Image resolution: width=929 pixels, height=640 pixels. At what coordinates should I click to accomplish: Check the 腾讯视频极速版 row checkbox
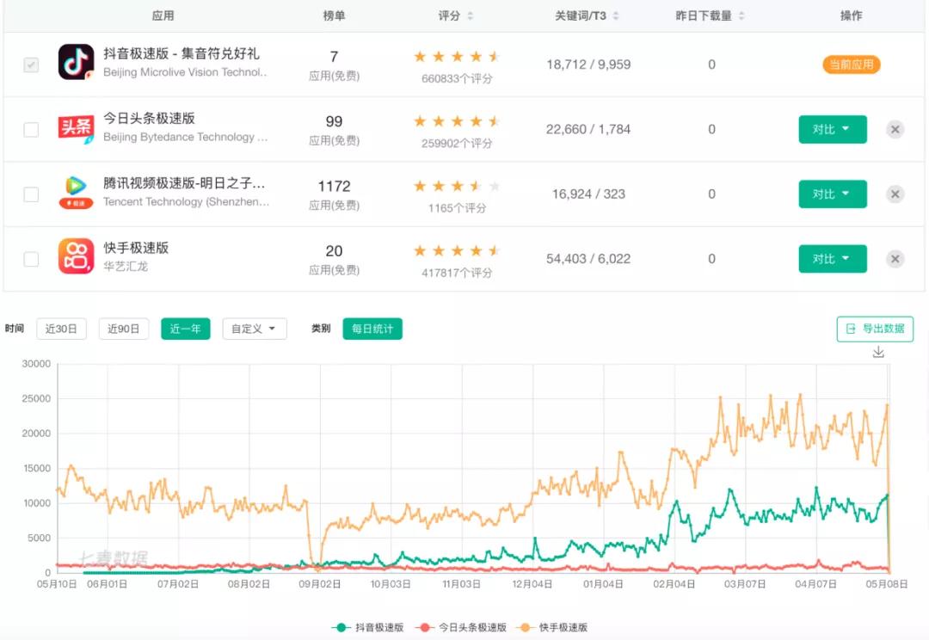31,194
